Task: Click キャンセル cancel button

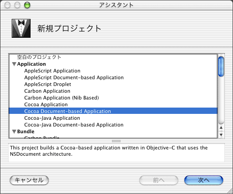Action: (29, 180)
